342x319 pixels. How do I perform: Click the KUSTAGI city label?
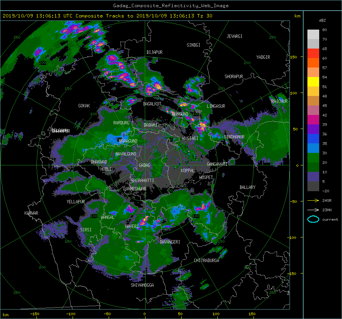coord(190,138)
